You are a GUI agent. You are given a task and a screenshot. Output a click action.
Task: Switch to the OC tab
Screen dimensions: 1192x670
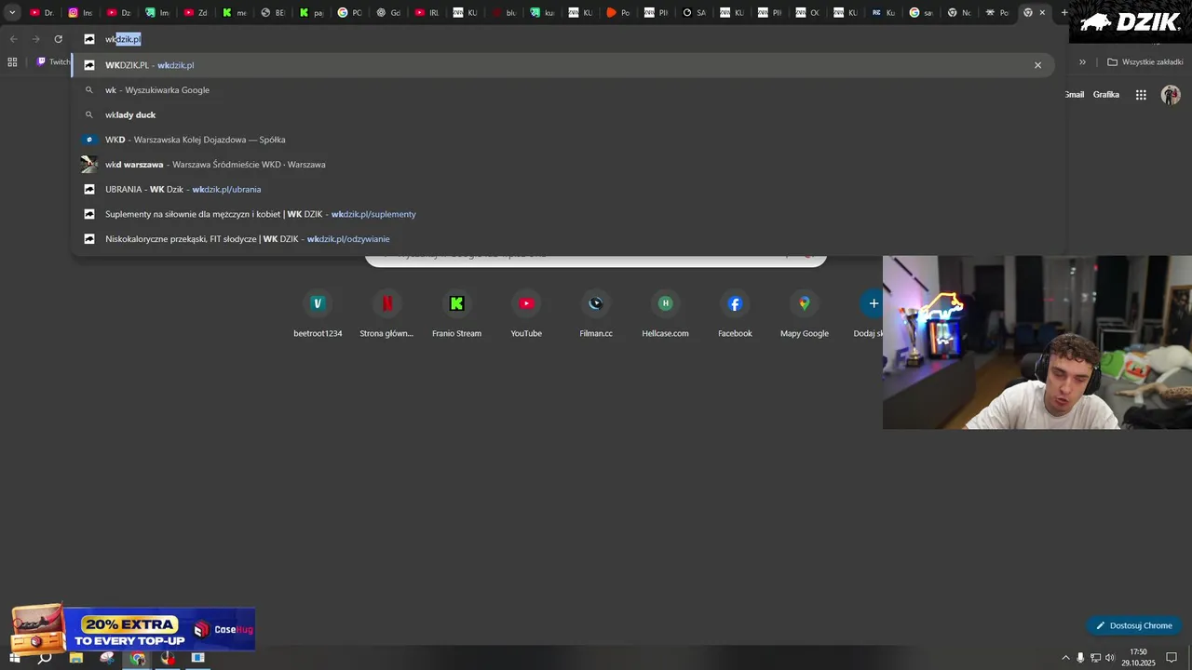pyautogui.click(x=808, y=13)
